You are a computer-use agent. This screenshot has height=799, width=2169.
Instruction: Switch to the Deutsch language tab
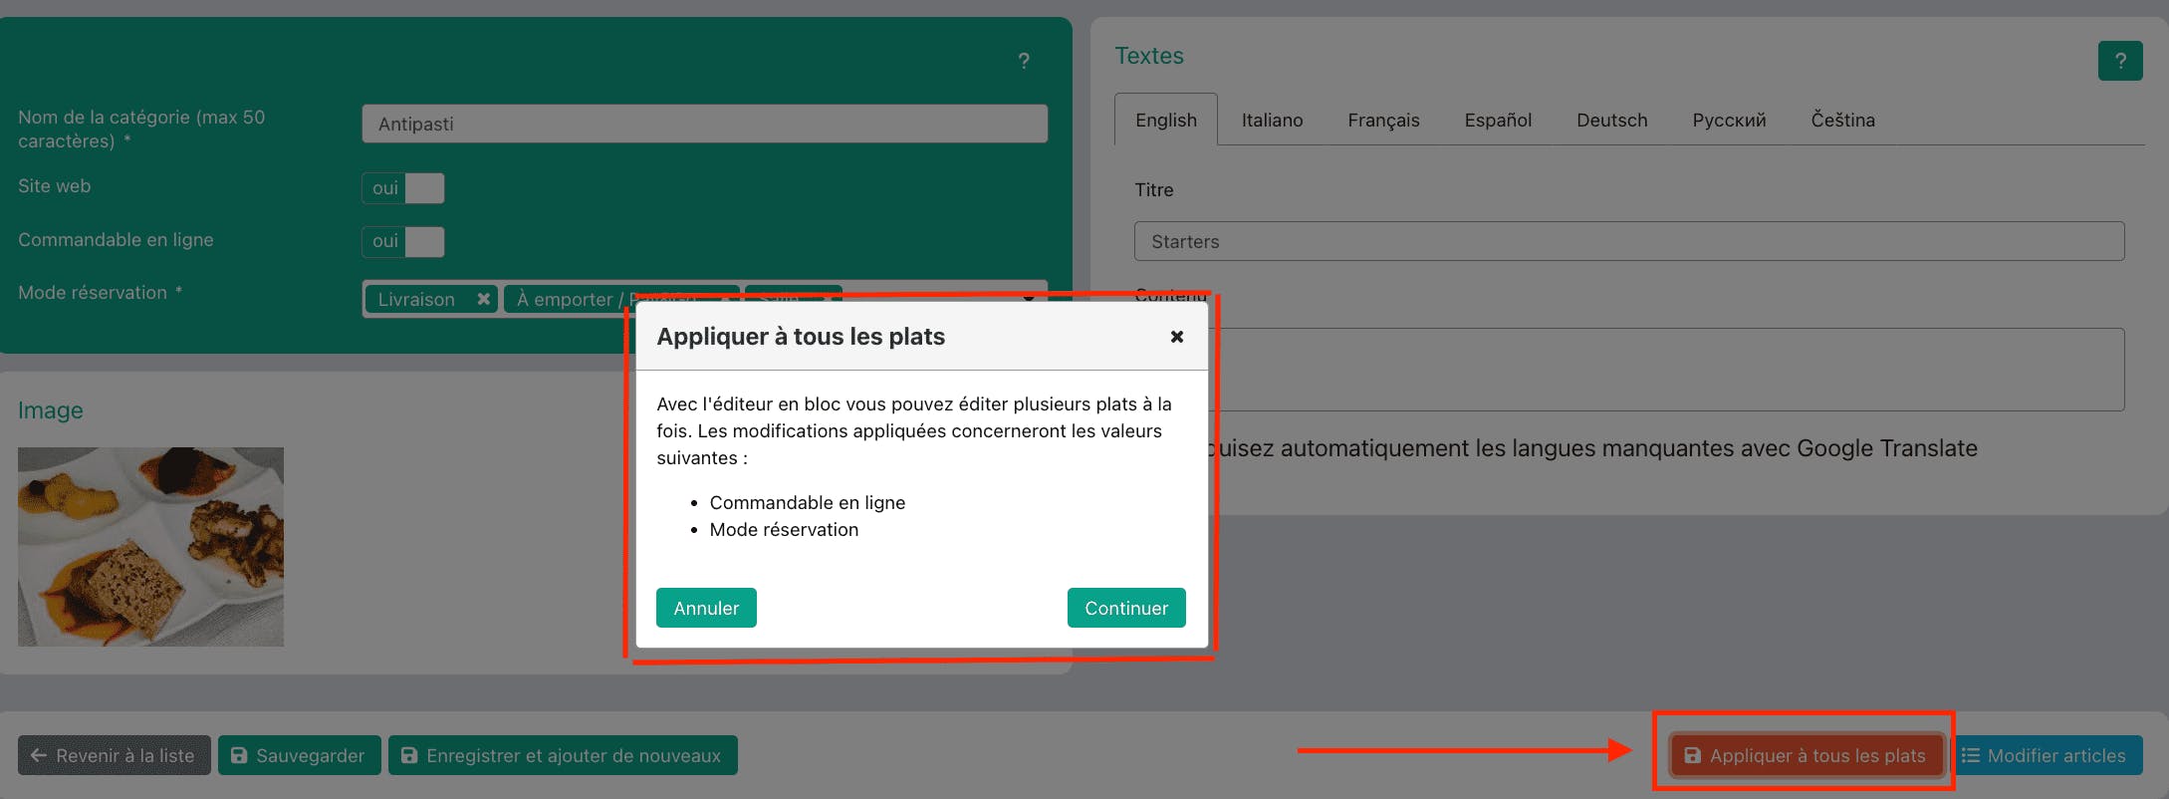(x=1611, y=120)
